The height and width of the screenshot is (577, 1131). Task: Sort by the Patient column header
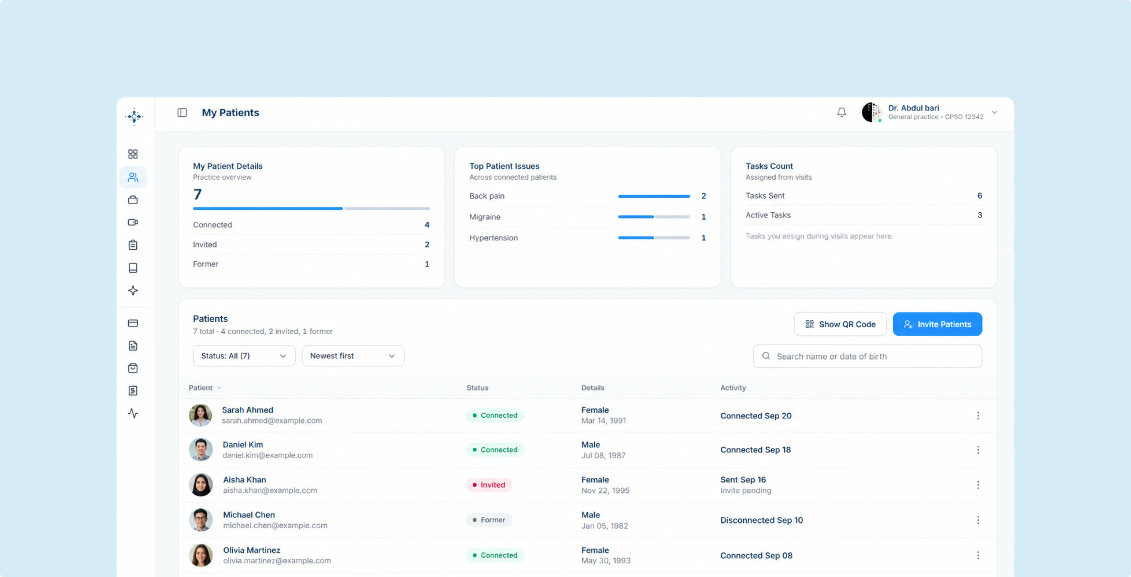tap(205, 388)
